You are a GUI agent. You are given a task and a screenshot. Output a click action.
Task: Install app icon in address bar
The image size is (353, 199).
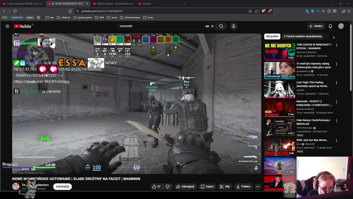coord(250,11)
